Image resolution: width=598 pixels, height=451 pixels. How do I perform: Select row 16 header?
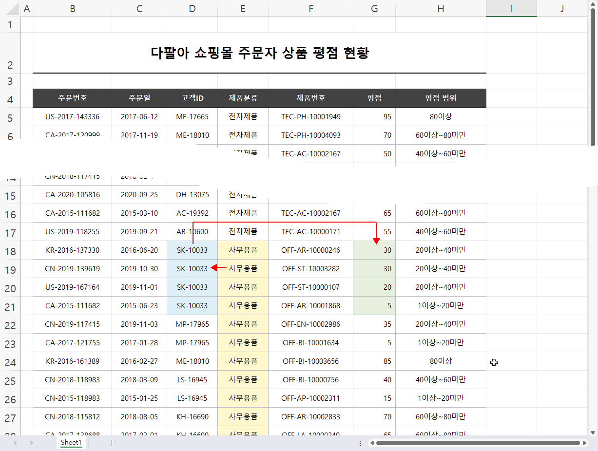(x=10, y=213)
